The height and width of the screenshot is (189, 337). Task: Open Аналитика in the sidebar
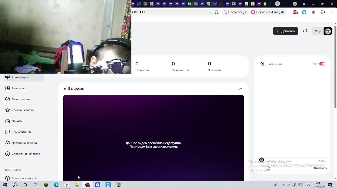pyautogui.click(x=19, y=88)
